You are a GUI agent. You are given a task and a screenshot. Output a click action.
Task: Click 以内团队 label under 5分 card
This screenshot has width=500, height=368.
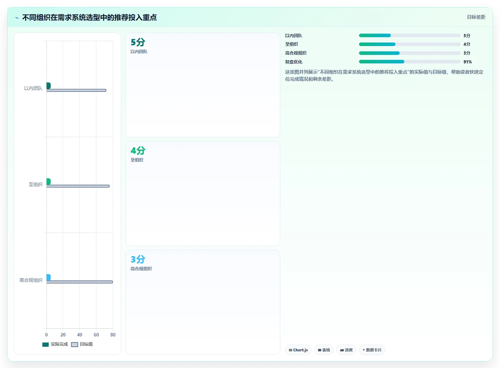[139, 52]
